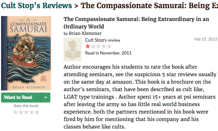Choose the fourth star in Rate this book row

(x=31, y=112)
